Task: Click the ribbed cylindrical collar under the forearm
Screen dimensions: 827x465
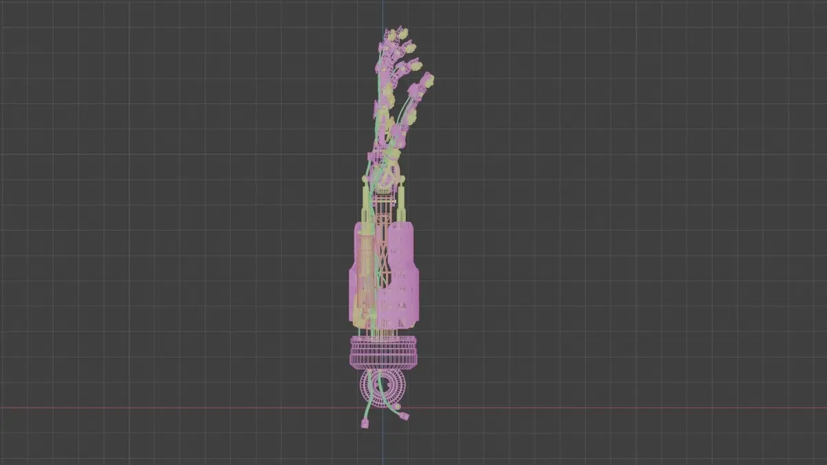Action: tap(383, 353)
